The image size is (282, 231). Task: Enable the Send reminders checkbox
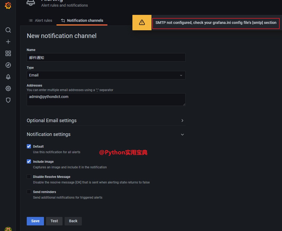pyautogui.click(x=29, y=192)
